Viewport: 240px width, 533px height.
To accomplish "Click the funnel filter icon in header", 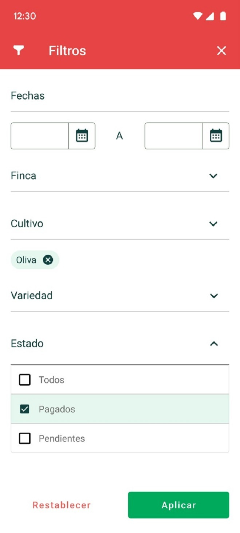I will [19, 51].
